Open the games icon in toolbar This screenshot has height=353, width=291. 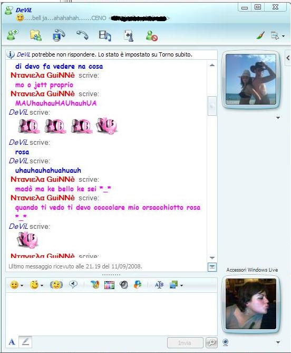coord(129,36)
